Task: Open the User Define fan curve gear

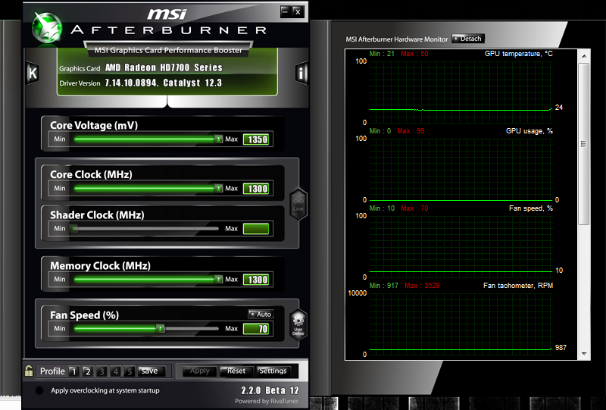Action: (298, 324)
